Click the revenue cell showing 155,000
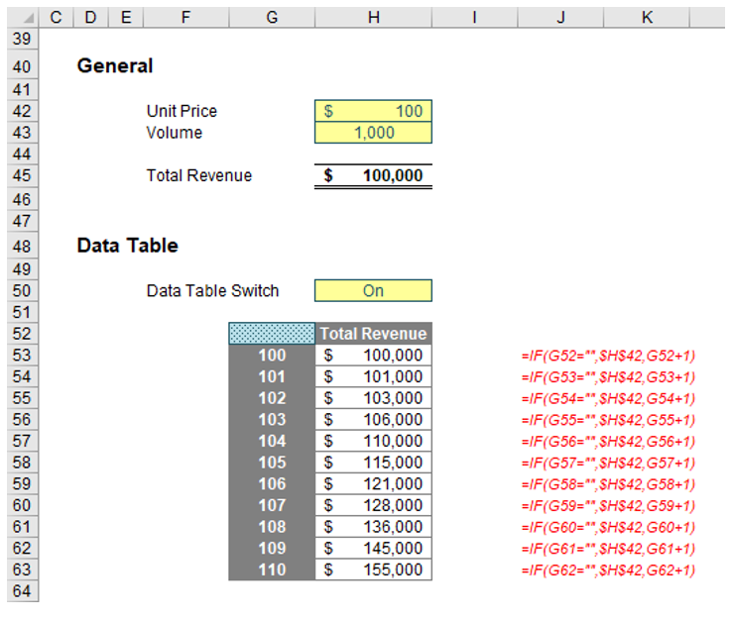Screen dimensions: 732x622 pyautogui.click(x=374, y=570)
